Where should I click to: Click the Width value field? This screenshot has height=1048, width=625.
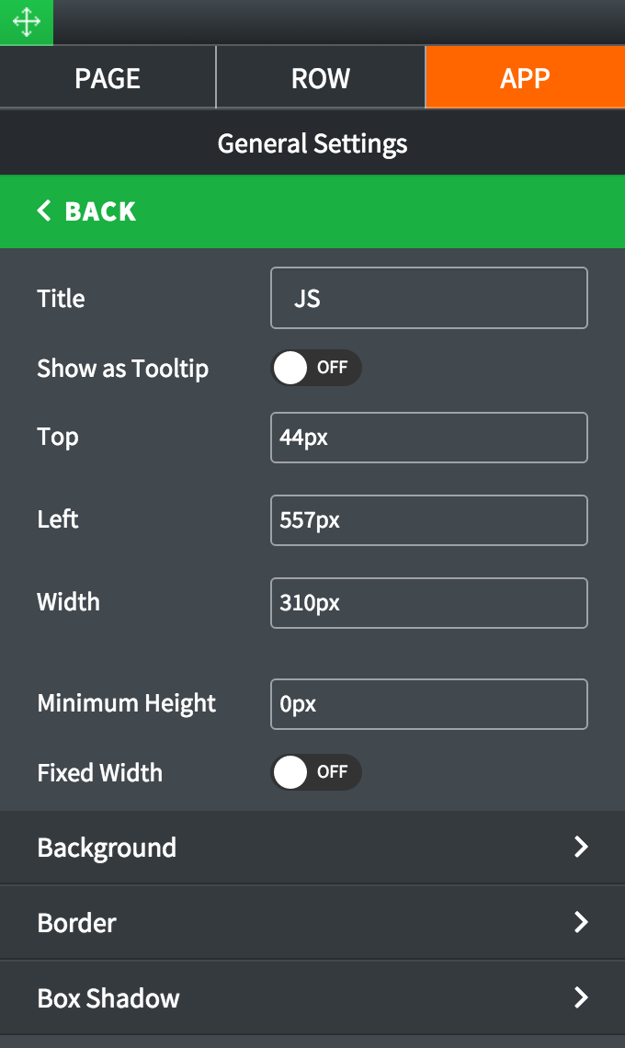tap(428, 603)
